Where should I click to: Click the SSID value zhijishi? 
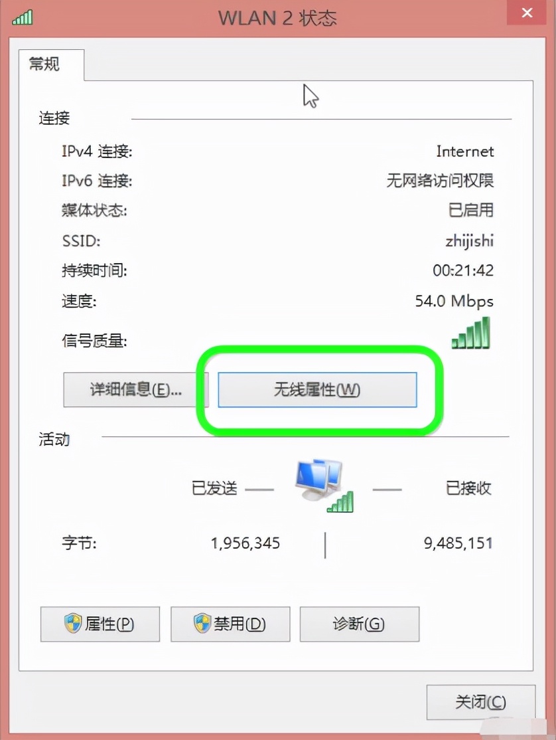pos(469,241)
